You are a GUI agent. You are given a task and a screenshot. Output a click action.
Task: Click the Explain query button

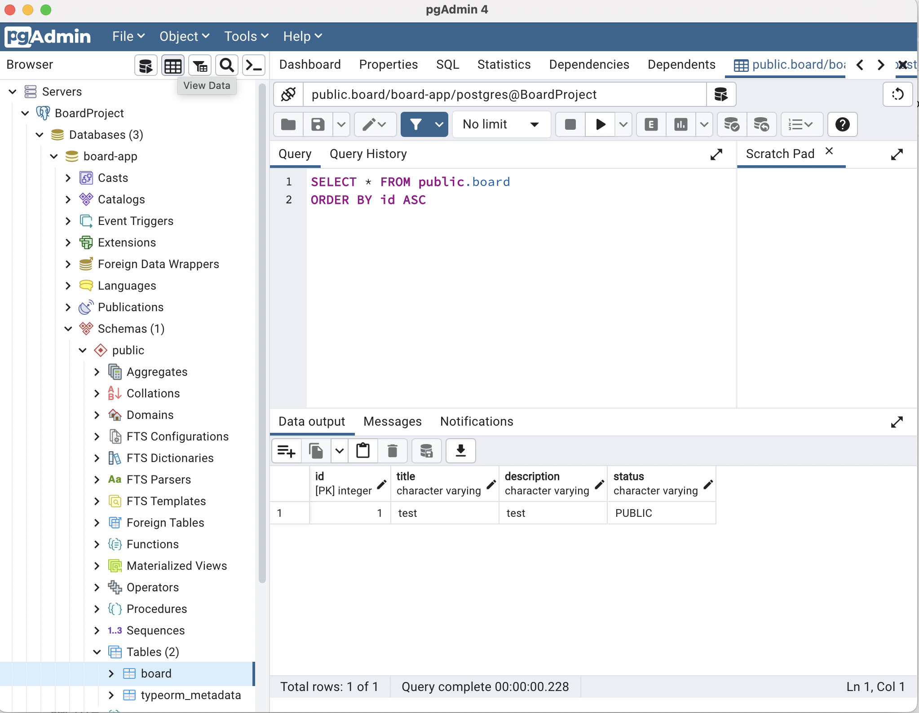click(651, 124)
